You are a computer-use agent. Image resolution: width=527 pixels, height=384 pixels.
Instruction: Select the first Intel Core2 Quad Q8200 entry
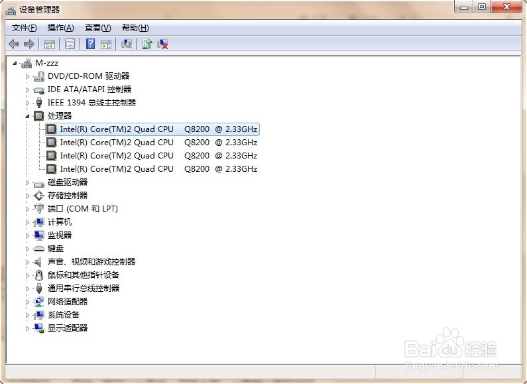click(x=152, y=129)
